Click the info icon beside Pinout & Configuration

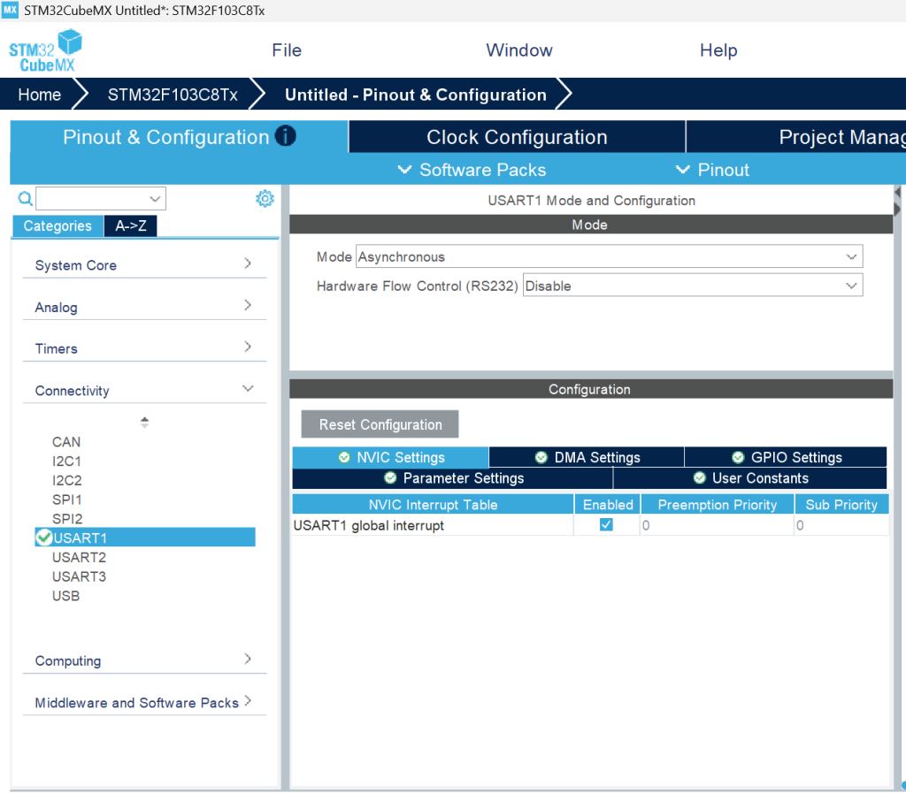[285, 136]
